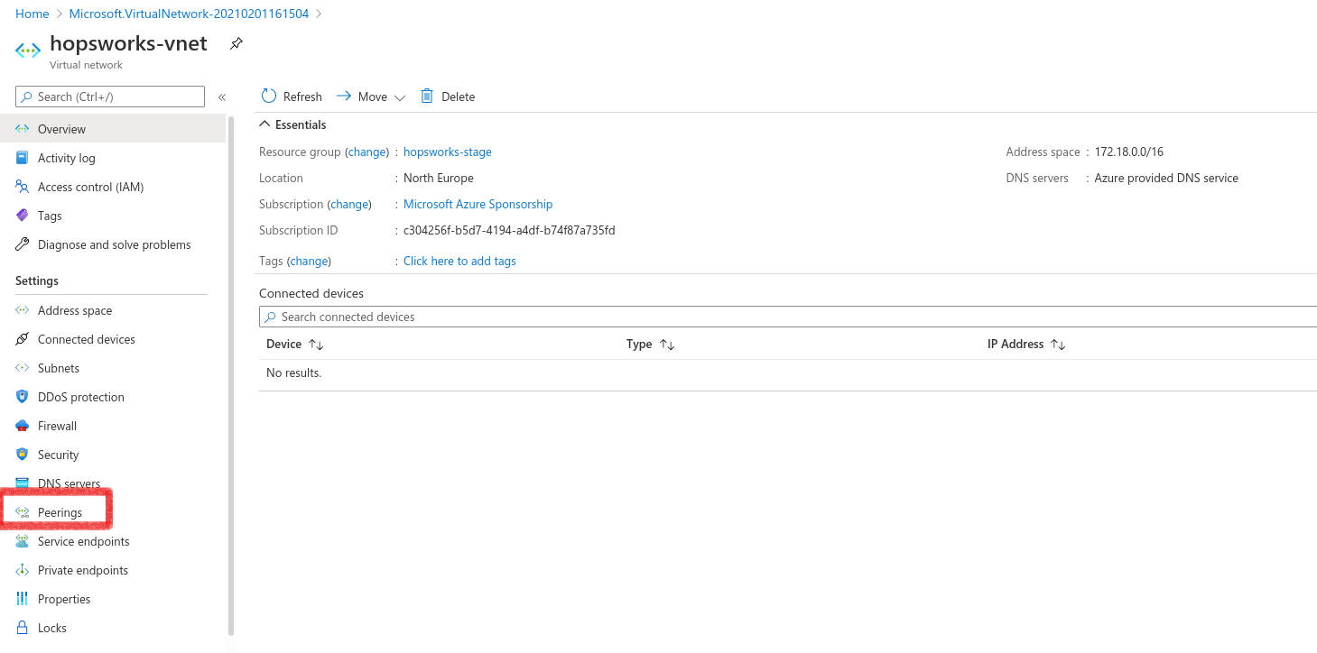Screen dimensions: 1317x653
Task: Click the No results. table row
Action: pyautogui.click(x=787, y=373)
